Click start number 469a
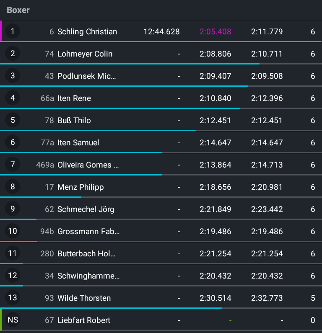Viewport: 322px width, 333px height. [45, 165]
